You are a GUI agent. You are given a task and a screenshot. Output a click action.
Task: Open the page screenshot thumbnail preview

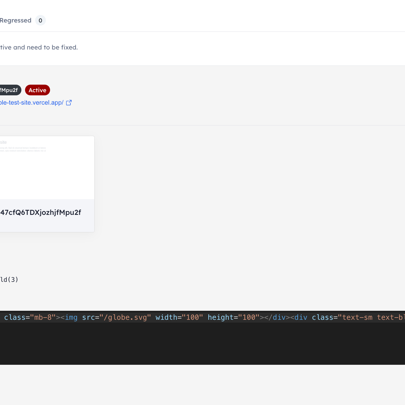point(47,168)
